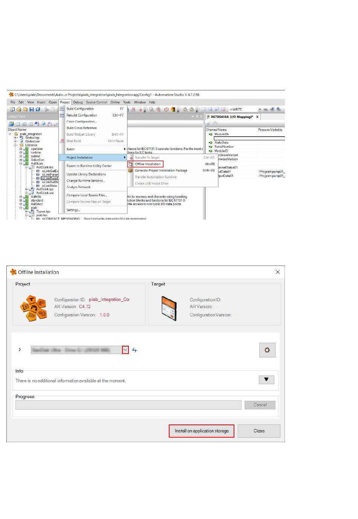Close the X67DS438A I/O Mapping tab
The height and width of the screenshot is (519, 358).
257,117
